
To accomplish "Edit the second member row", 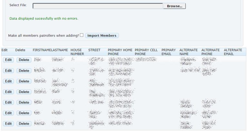I will point(8,71).
